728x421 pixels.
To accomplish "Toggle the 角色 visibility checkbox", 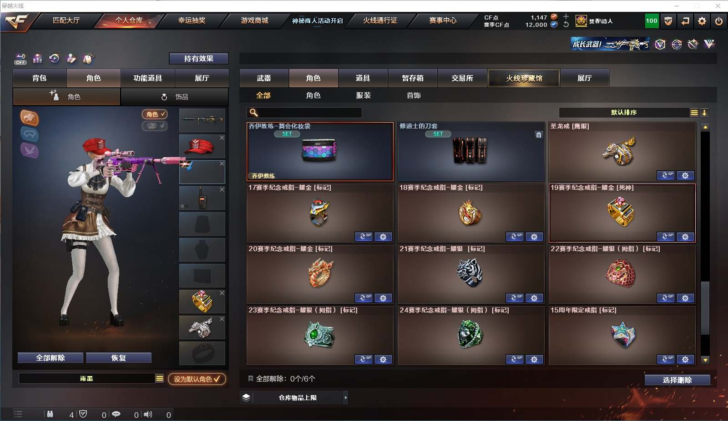I will pos(155,114).
